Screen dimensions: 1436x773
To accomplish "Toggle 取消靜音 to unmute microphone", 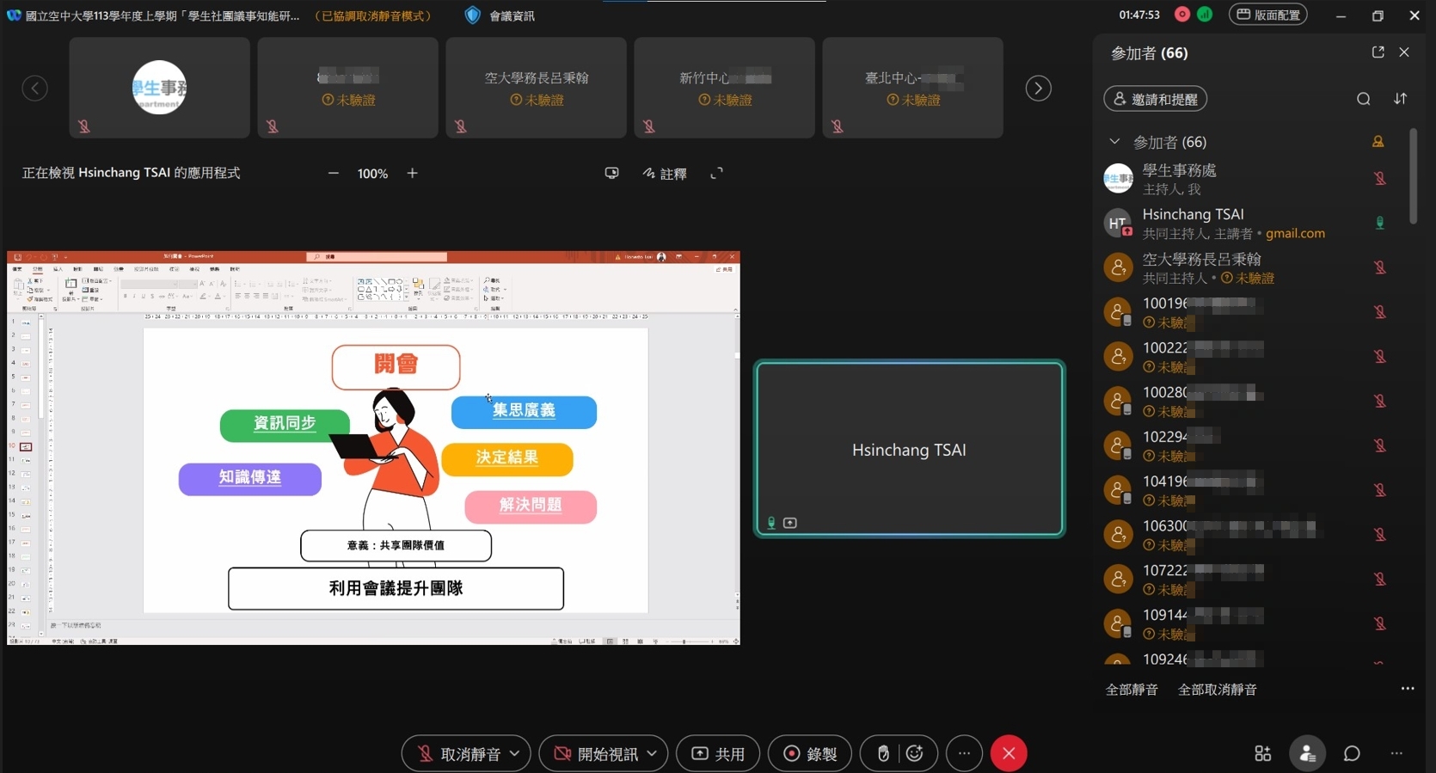I will coord(459,754).
